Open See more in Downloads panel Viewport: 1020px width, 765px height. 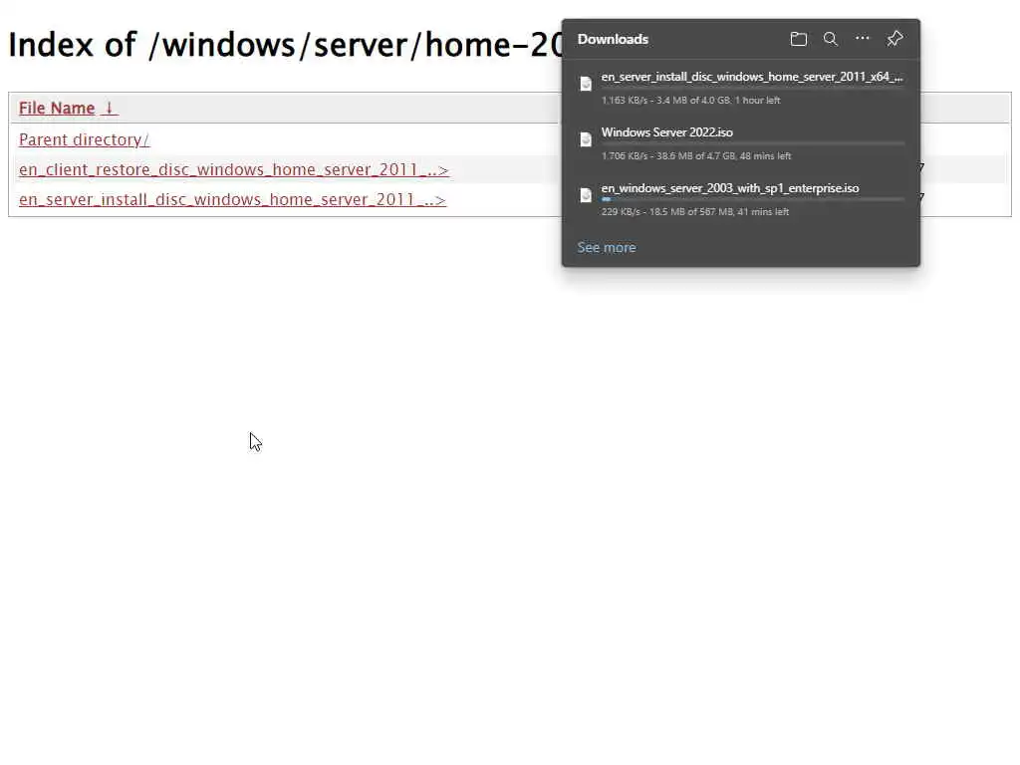(x=607, y=247)
